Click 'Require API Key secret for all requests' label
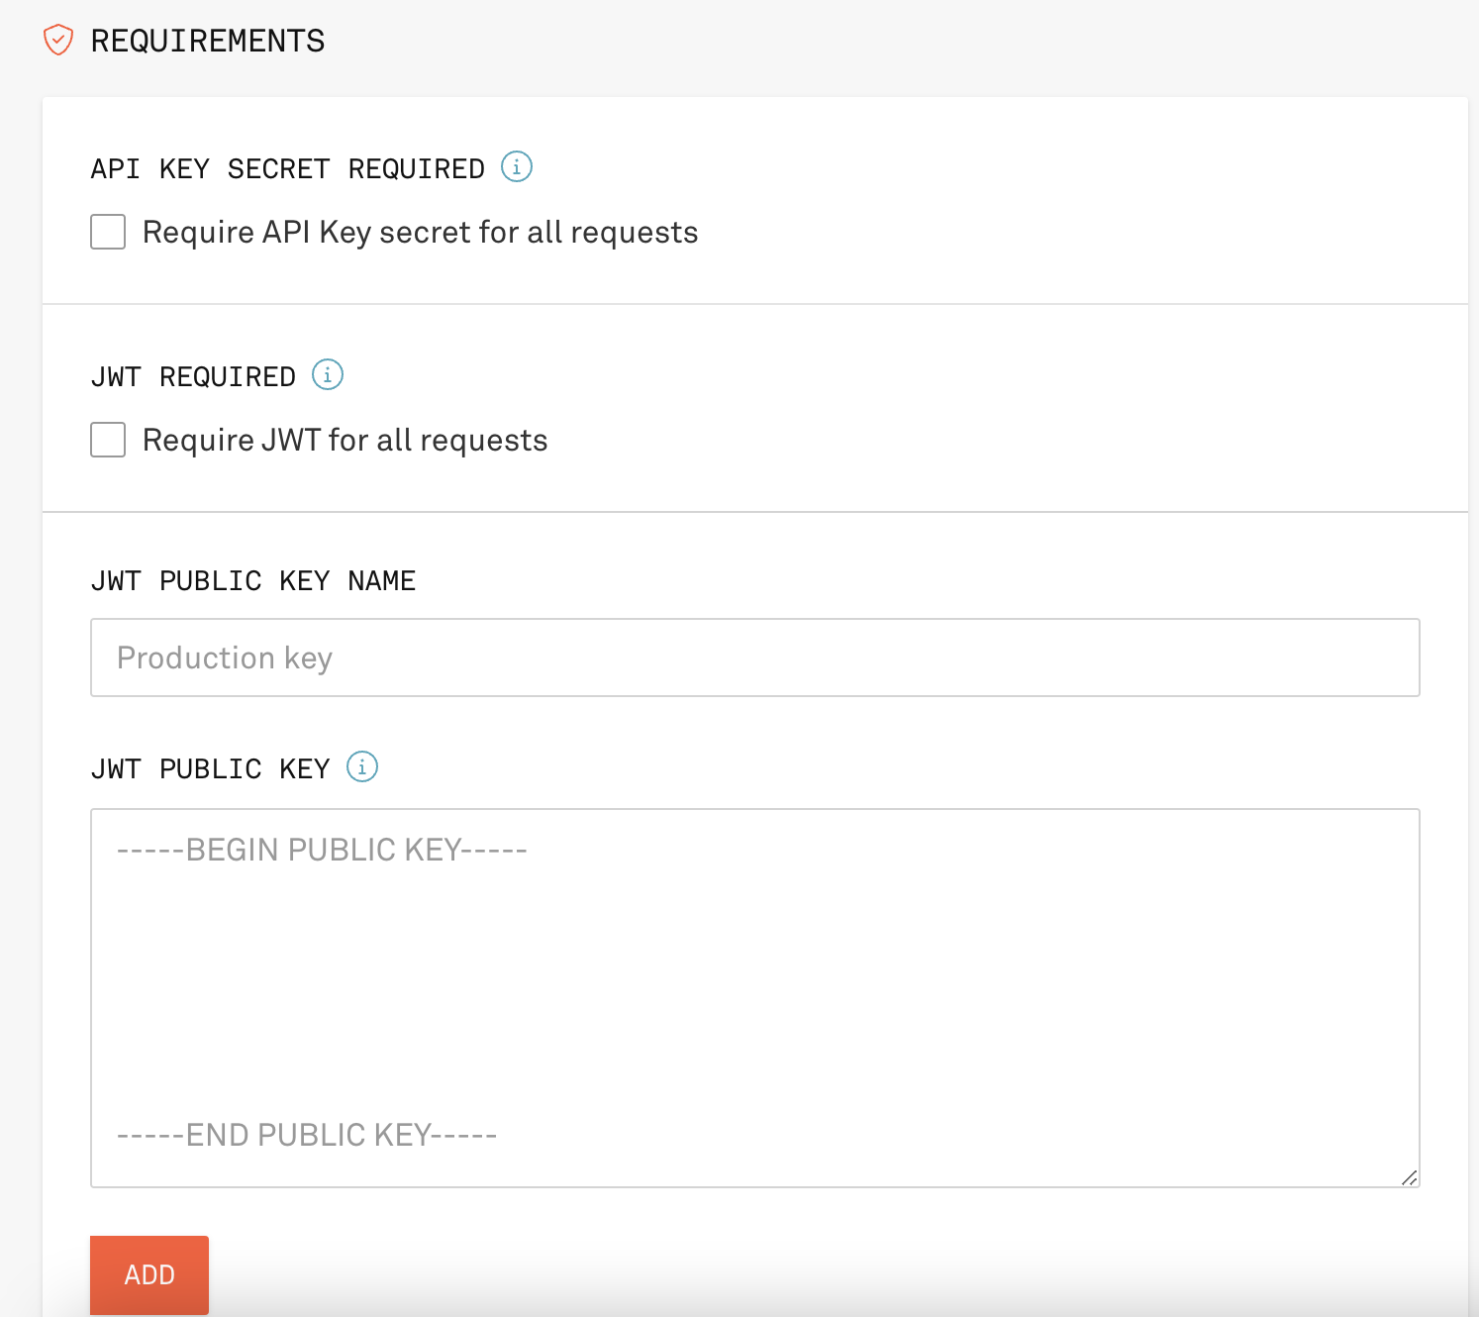This screenshot has height=1317, width=1479. pyautogui.click(x=421, y=233)
